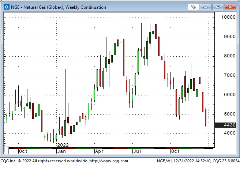Viewport: 240px width, 170px height.
Task: Click the small white box at bottom-left of chart
Action: (x=6, y=150)
